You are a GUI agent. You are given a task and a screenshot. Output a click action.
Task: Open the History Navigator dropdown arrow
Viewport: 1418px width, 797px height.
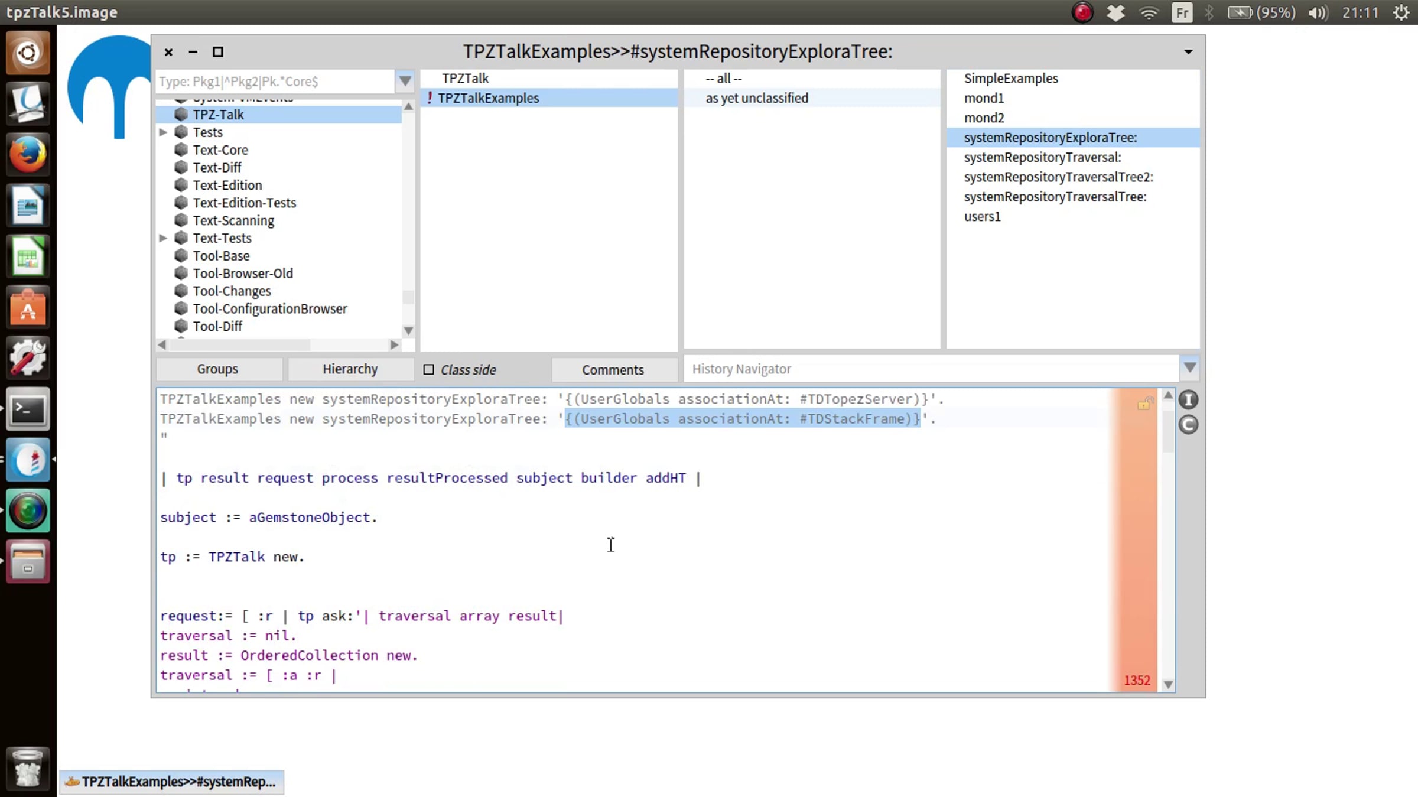coord(1190,368)
